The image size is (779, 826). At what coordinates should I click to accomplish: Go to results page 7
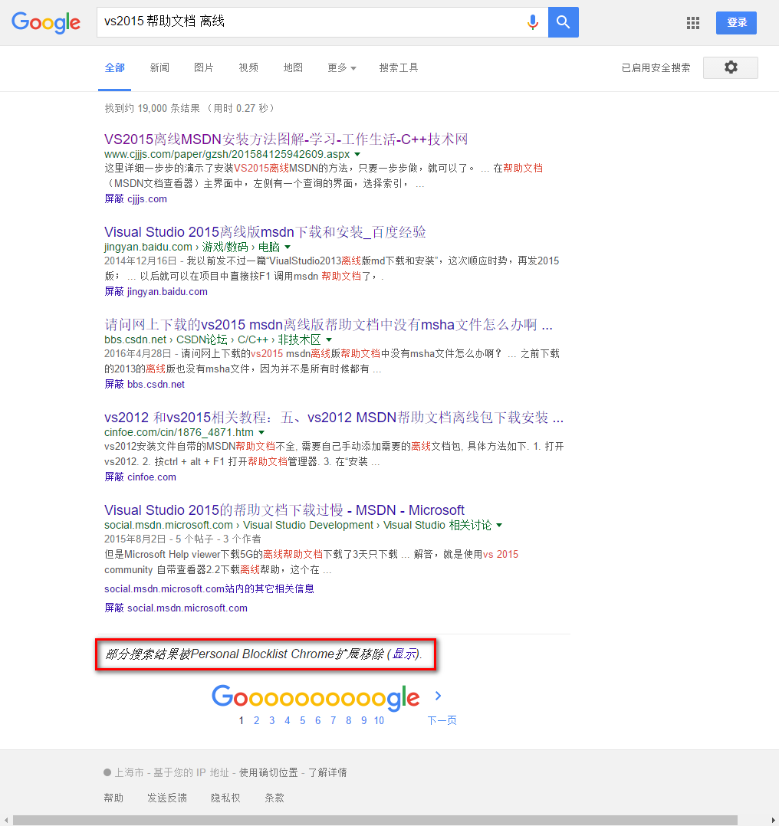[333, 720]
